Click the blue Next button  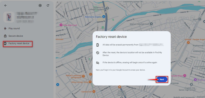tap(162, 79)
